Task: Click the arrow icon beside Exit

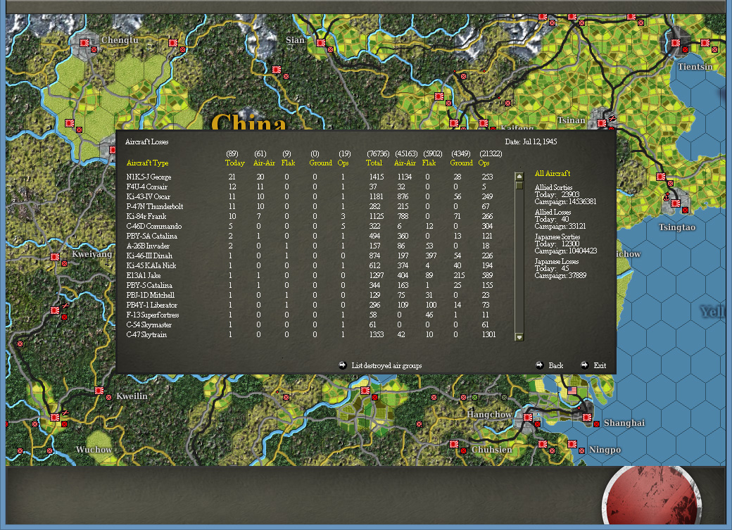Action: click(584, 365)
